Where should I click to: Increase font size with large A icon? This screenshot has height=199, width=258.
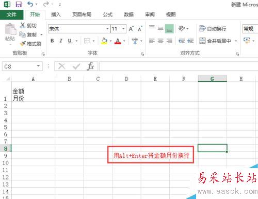(131, 29)
